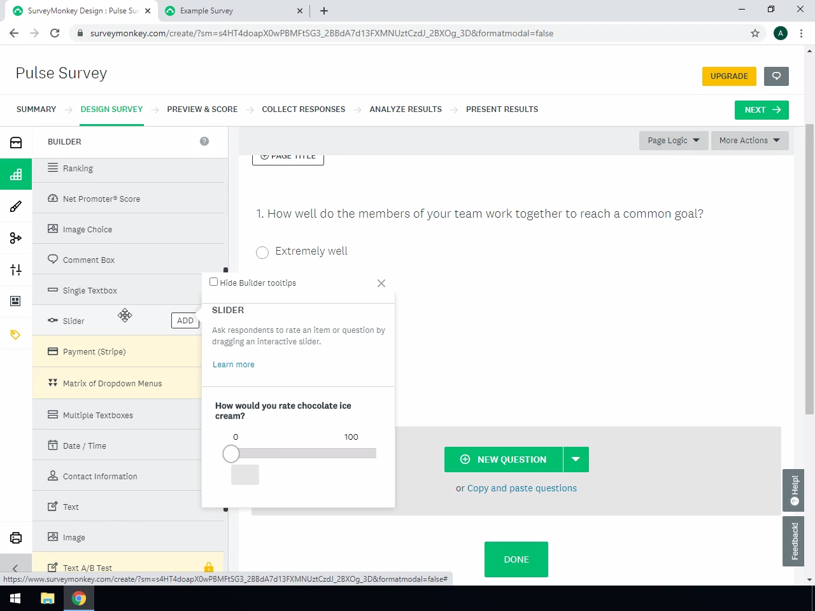The width and height of the screenshot is (815, 611).
Task: Click the Net Promoter Score gauge icon
Action: (53, 198)
